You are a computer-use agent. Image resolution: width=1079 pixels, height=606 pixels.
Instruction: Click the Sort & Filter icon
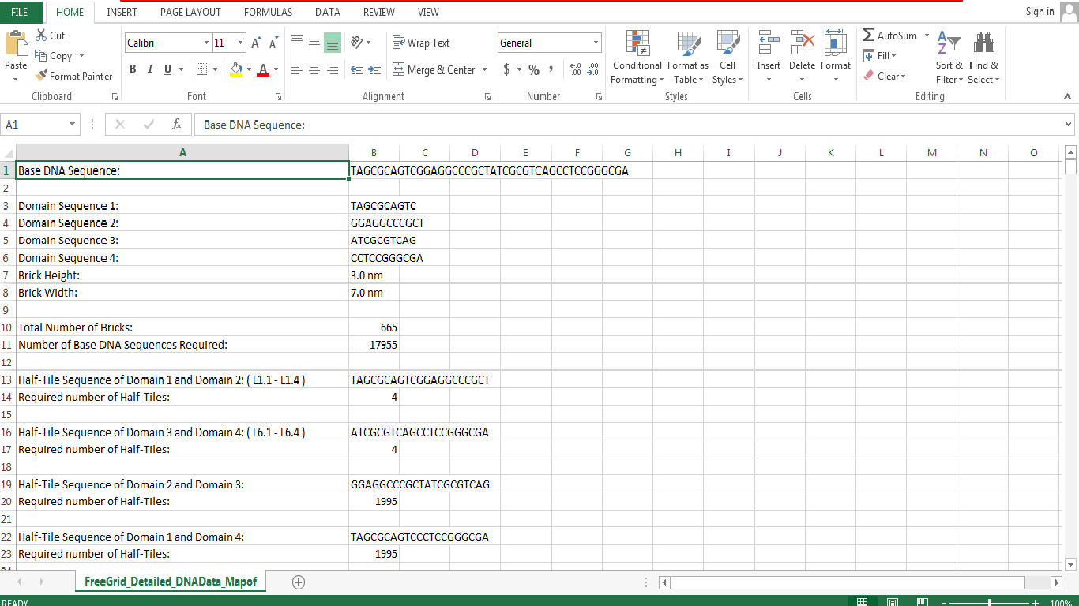click(949, 44)
